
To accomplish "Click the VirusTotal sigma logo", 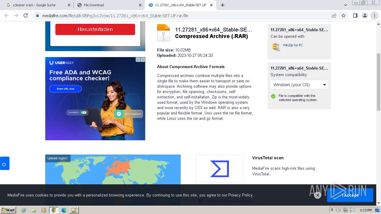I will (x=219, y=169).
